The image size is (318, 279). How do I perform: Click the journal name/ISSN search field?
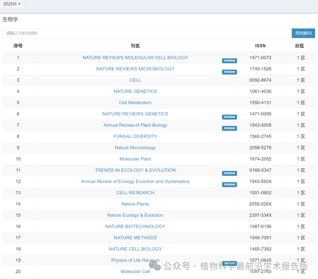coord(147,33)
